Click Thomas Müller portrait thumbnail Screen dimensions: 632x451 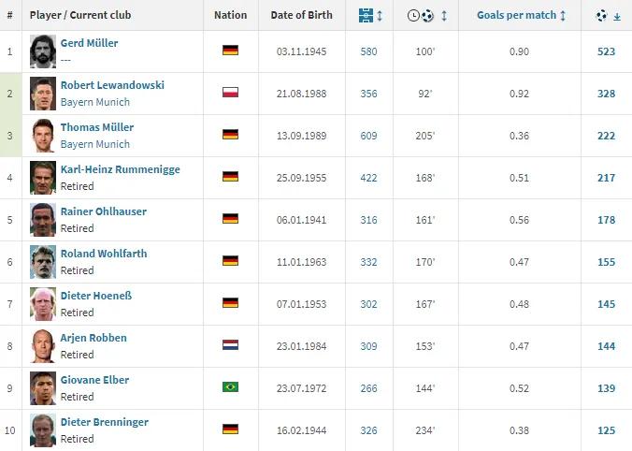[43, 136]
